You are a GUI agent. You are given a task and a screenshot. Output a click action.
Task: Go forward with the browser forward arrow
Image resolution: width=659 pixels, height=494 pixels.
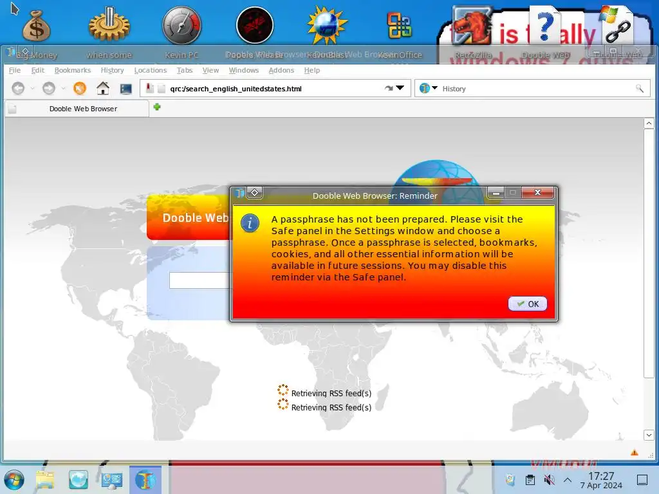49,88
